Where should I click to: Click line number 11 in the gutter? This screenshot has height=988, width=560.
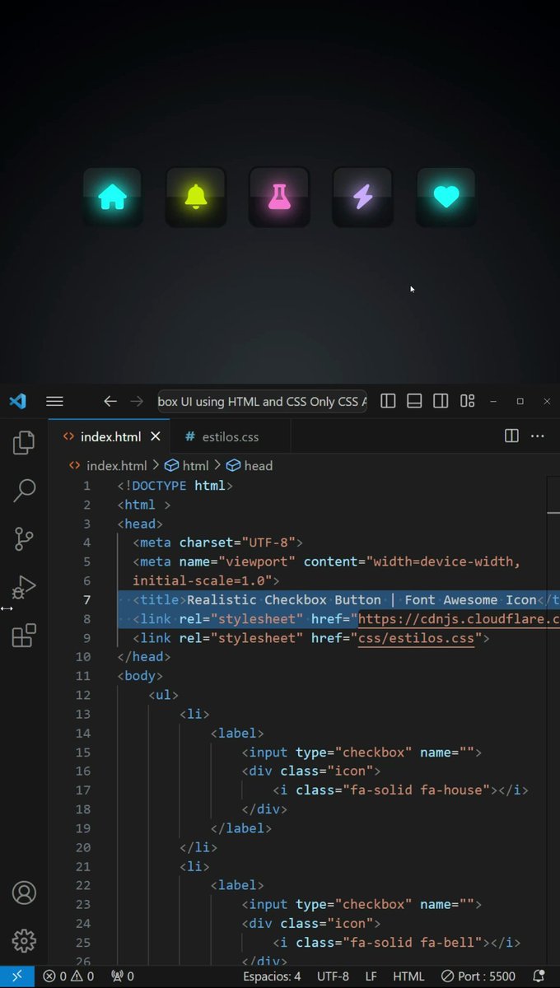pyautogui.click(x=83, y=675)
